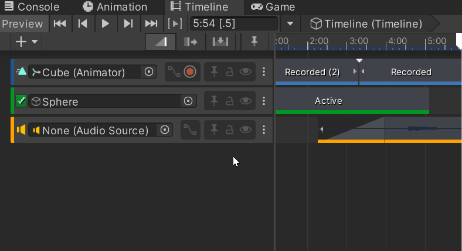The height and width of the screenshot is (251, 462).
Task: Toggle the Play Range mode icon
Action: click(175, 23)
